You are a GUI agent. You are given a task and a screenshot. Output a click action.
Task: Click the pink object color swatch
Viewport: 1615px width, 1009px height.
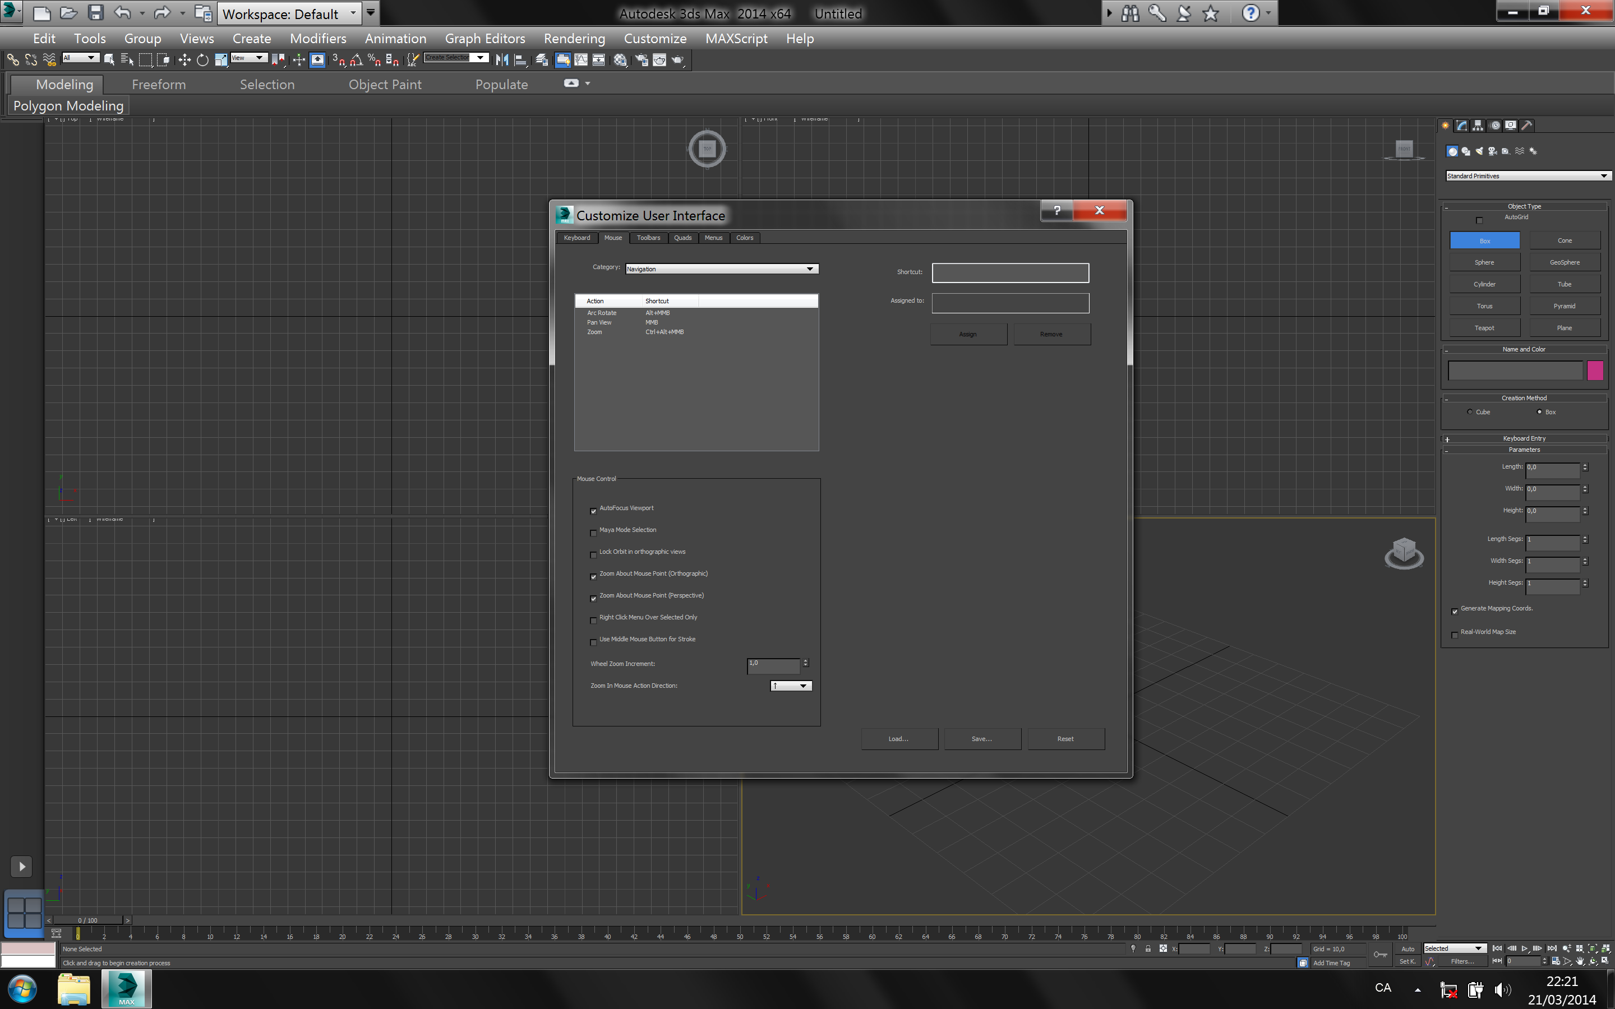click(x=1595, y=371)
